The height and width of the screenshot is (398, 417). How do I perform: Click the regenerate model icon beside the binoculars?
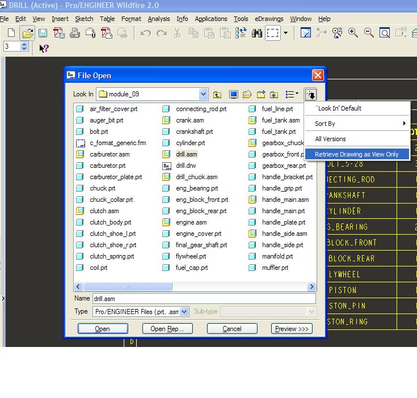coord(241,33)
